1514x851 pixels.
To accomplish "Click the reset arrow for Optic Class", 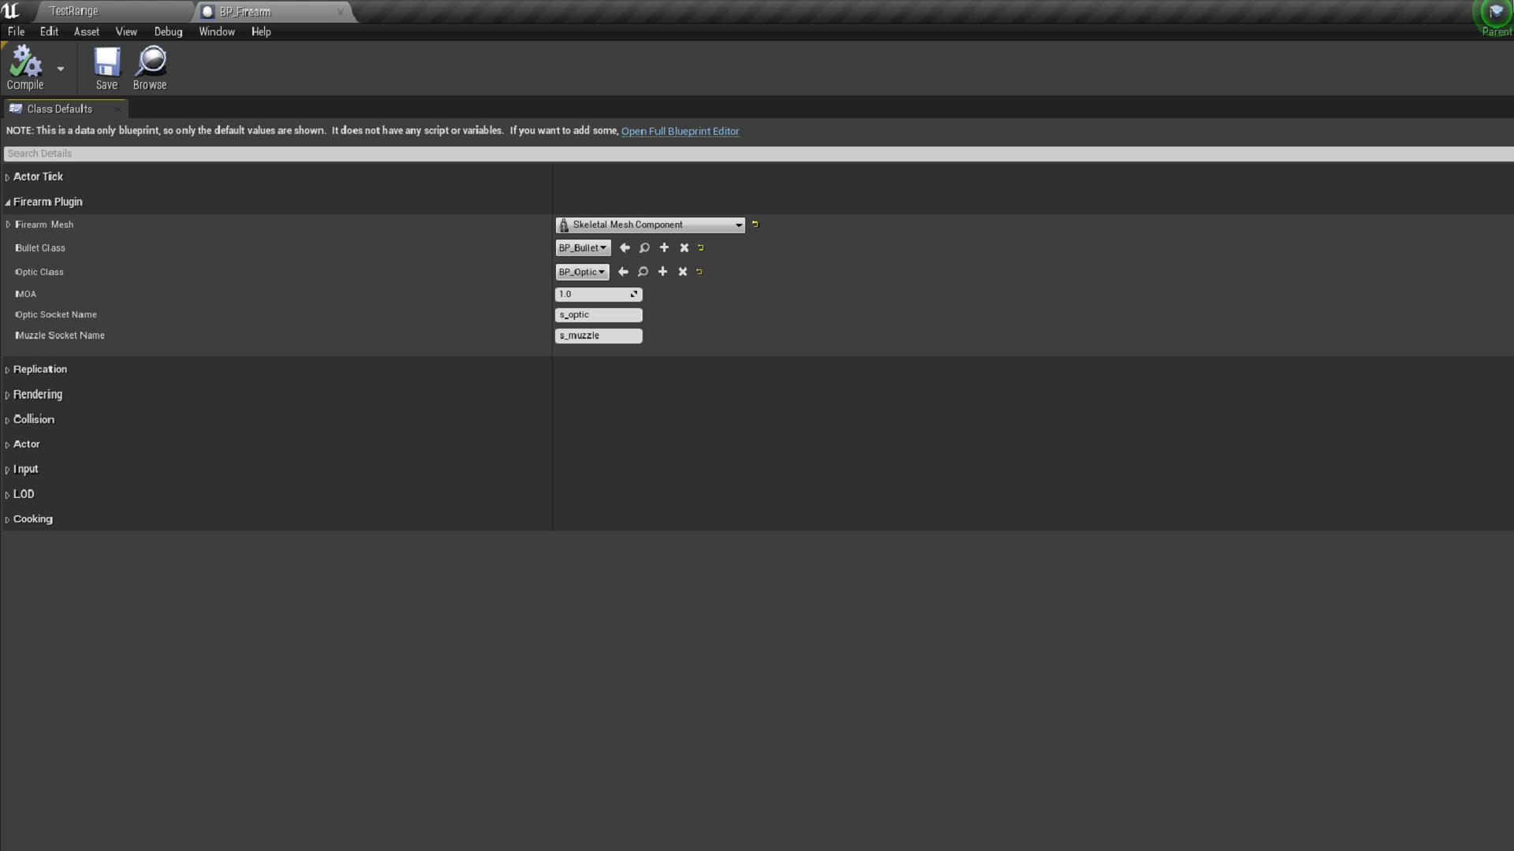I will point(699,271).
